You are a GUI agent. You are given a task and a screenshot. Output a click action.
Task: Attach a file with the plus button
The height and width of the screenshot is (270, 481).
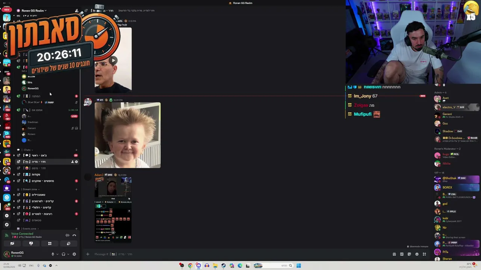pos(88,254)
